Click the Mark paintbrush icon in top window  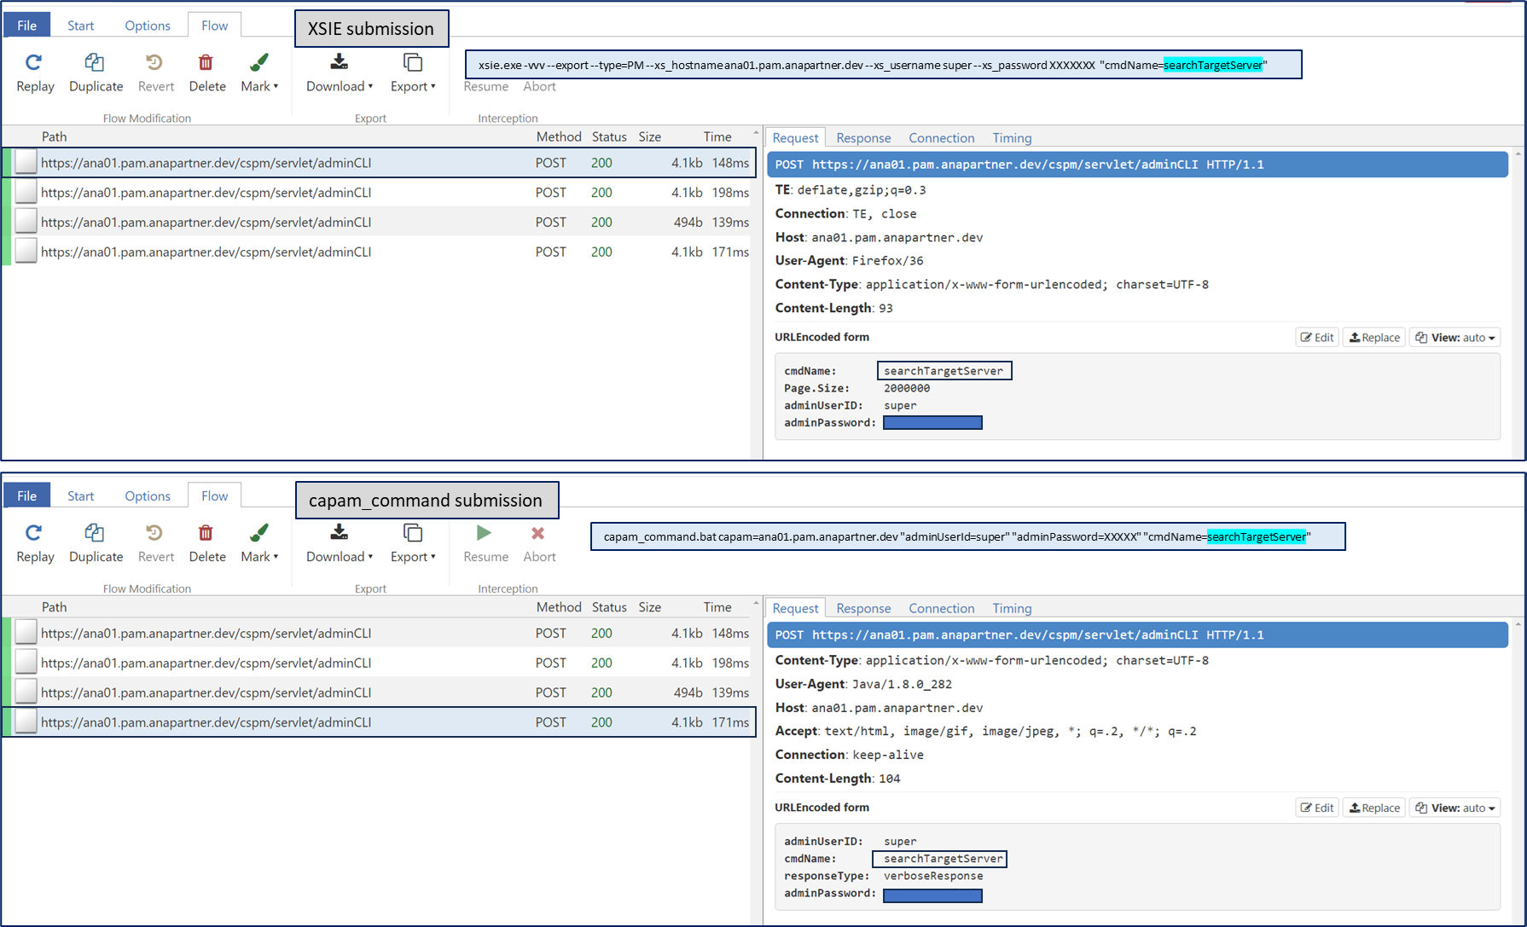[259, 63]
